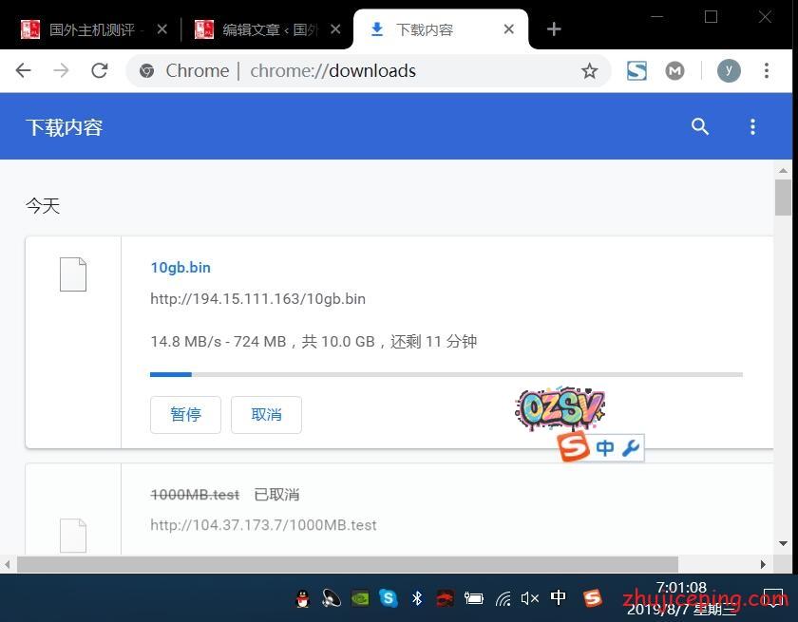
Task: Search downloads using the magnifier icon
Action: [700, 126]
